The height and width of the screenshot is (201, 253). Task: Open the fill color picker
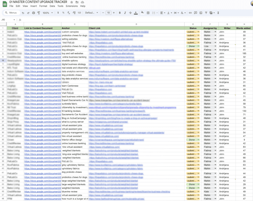(x=142, y=13)
